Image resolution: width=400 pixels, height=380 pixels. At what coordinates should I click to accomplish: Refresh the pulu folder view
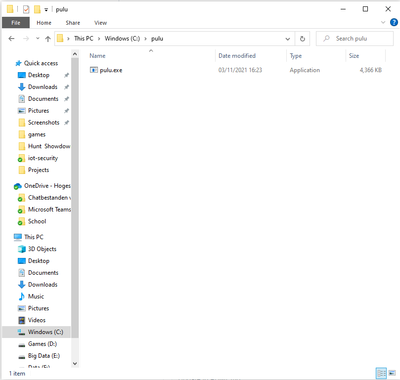coord(302,39)
